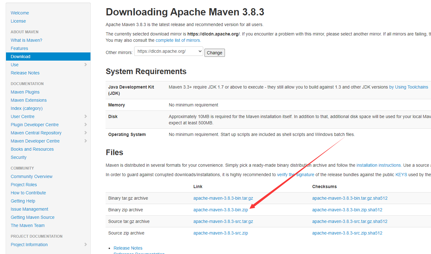
Task: Open bin.tar.gz.sha512 checksum link
Action: [350, 198]
